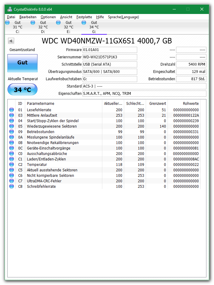Click status circle of Ausschaltungsabbrüche row
214x285 pixels.
pyautogui.click(x=12, y=153)
